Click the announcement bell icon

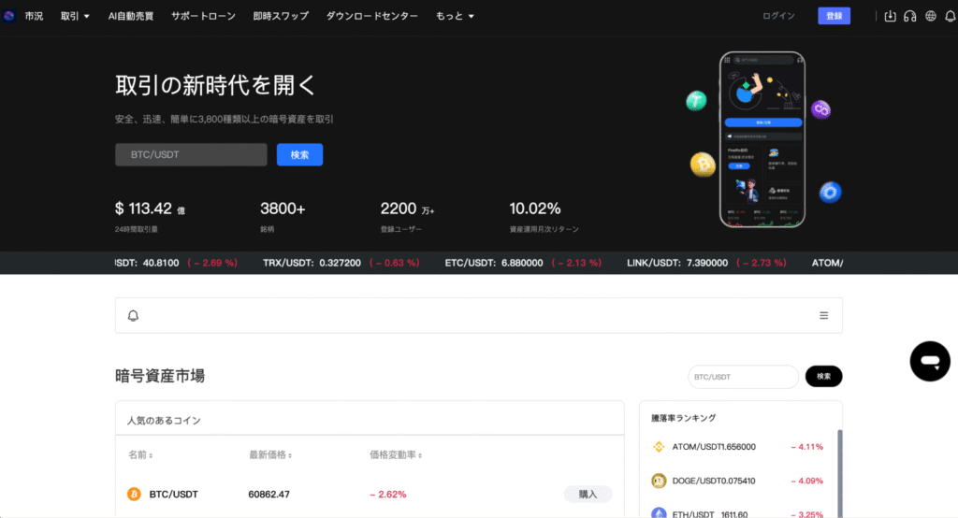[133, 316]
